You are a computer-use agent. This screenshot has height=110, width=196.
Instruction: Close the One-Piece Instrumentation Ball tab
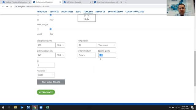click(121, 2)
